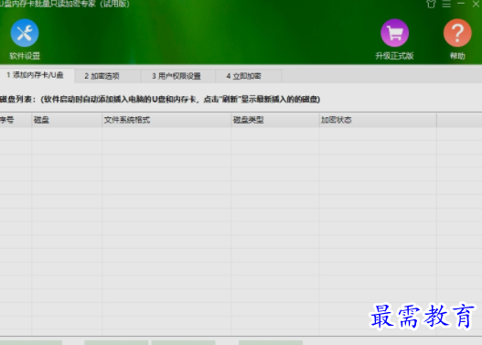Click the 帮助 label text
Screen dimensions: 482x345
click(457, 56)
